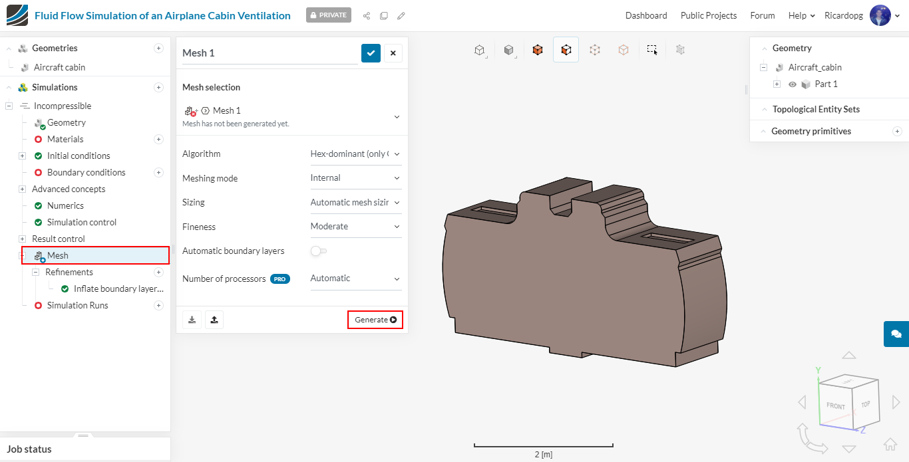Open the Dashboard link
Screen dimensions: 909x462
click(645, 16)
